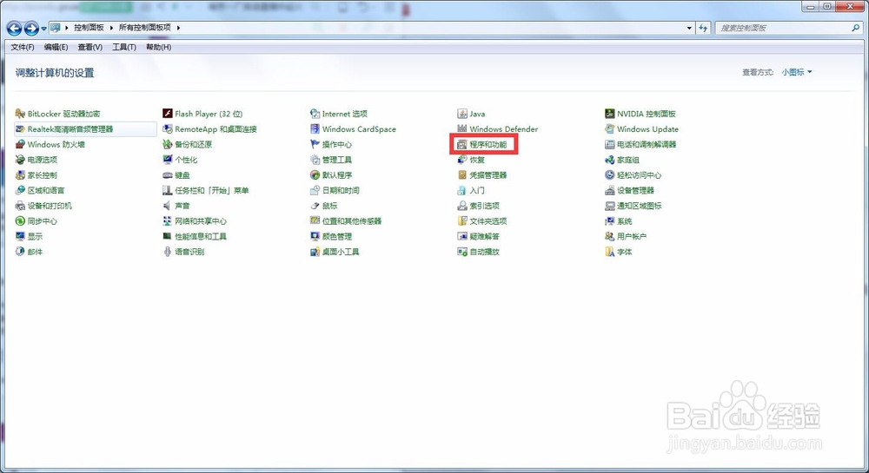
Task: Open 轻松访问中心 ease of access link
Action: (x=639, y=174)
